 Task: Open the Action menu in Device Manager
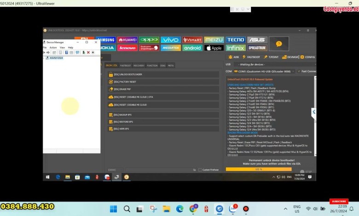(53, 47)
